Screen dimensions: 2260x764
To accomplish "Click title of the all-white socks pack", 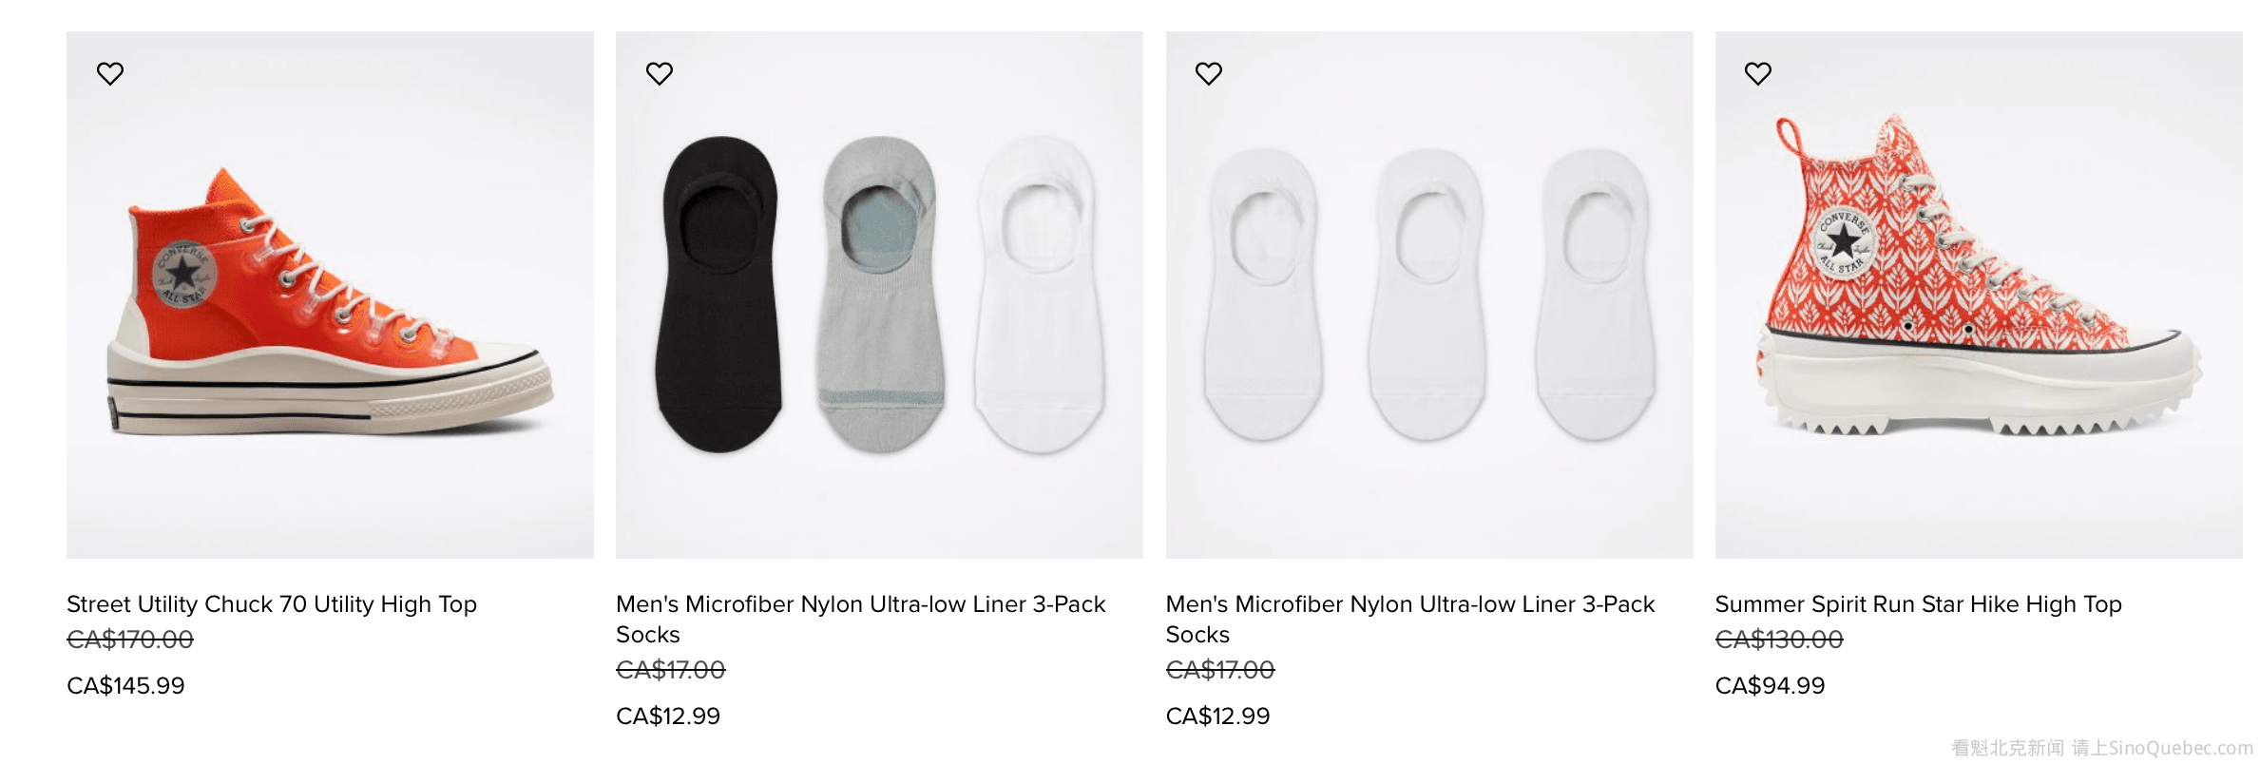I will click(x=1409, y=619).
